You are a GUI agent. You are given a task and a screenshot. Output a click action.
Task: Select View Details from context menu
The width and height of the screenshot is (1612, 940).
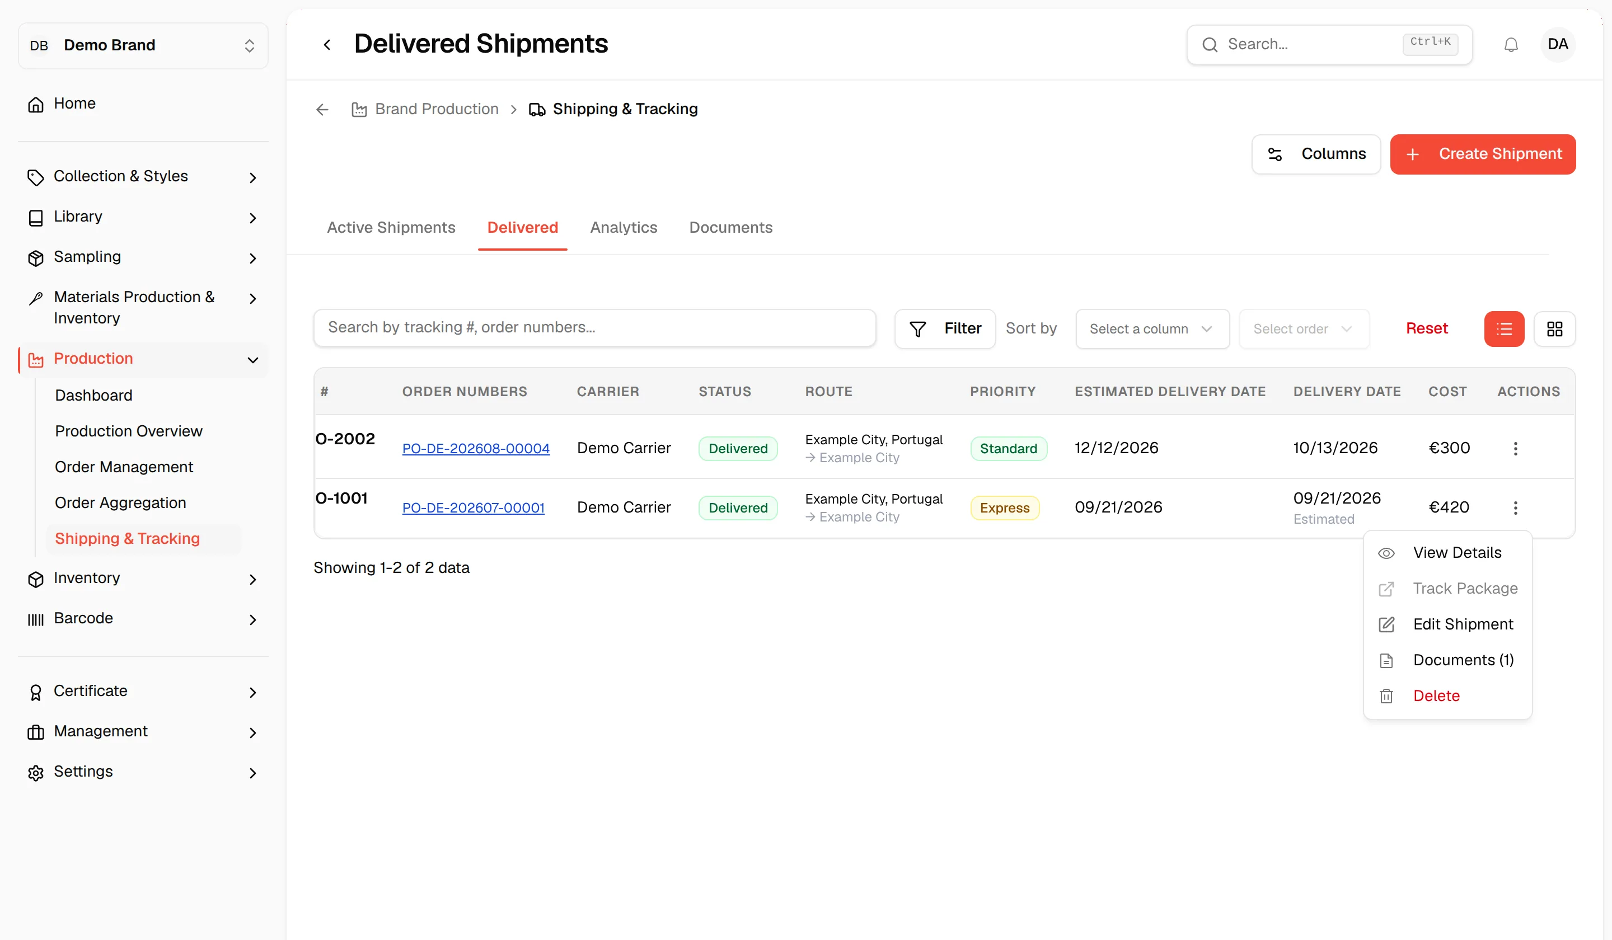pyautogui.click(x=1447, y=552)
